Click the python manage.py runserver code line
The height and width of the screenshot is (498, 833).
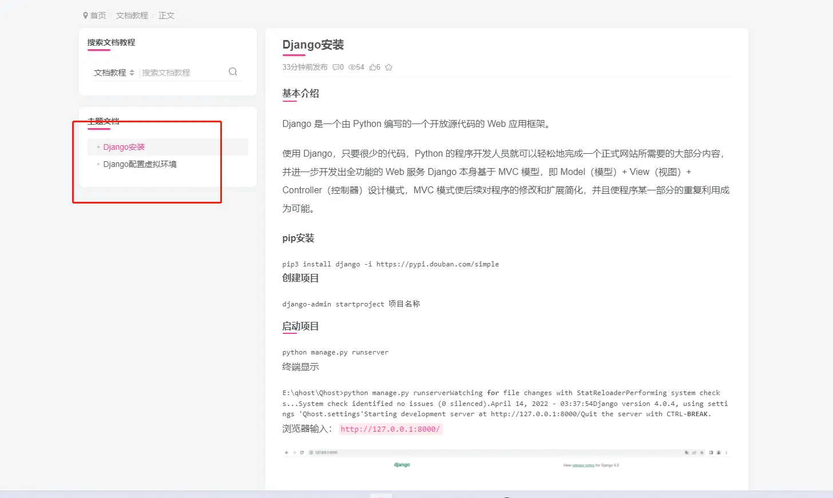(x=335, y=352)
